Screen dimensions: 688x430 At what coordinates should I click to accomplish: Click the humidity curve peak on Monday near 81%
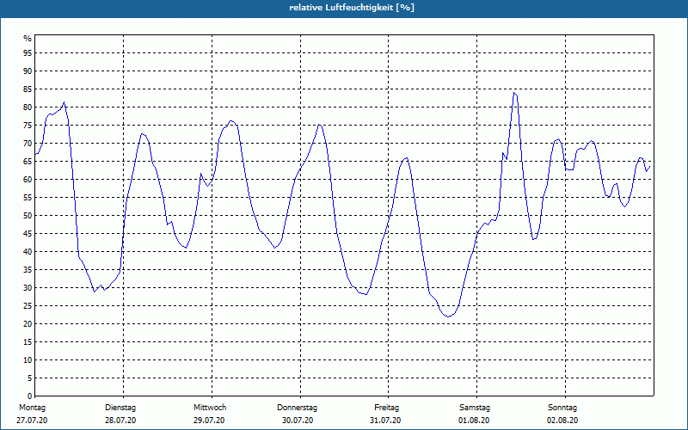pos(64,102)
